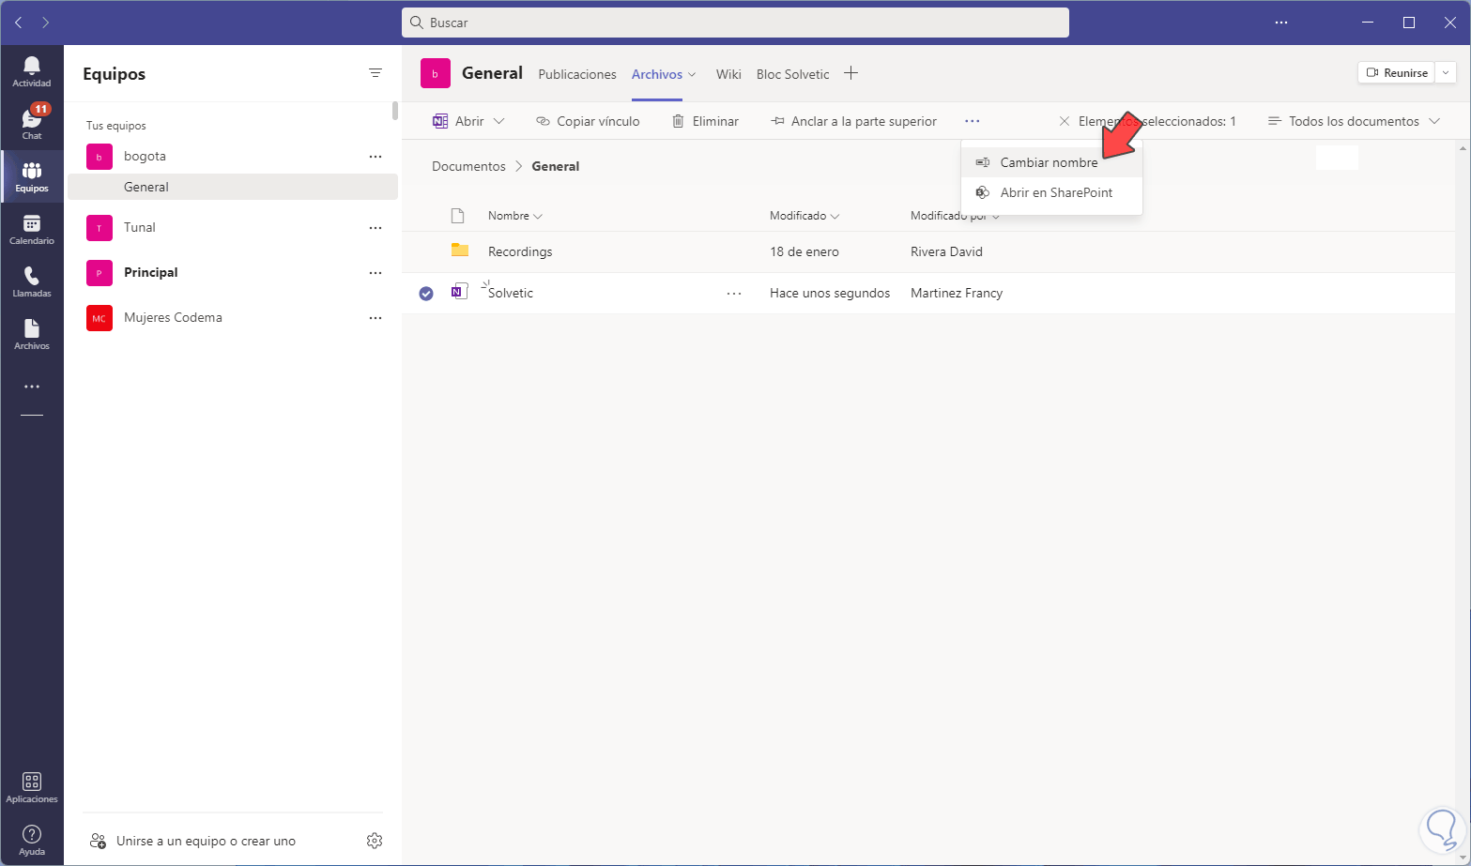Image resolution: width=1471 pixels, height=866 pixels.
Task: Switch to Publicaciones tab
Action: (x=577, y=74)
